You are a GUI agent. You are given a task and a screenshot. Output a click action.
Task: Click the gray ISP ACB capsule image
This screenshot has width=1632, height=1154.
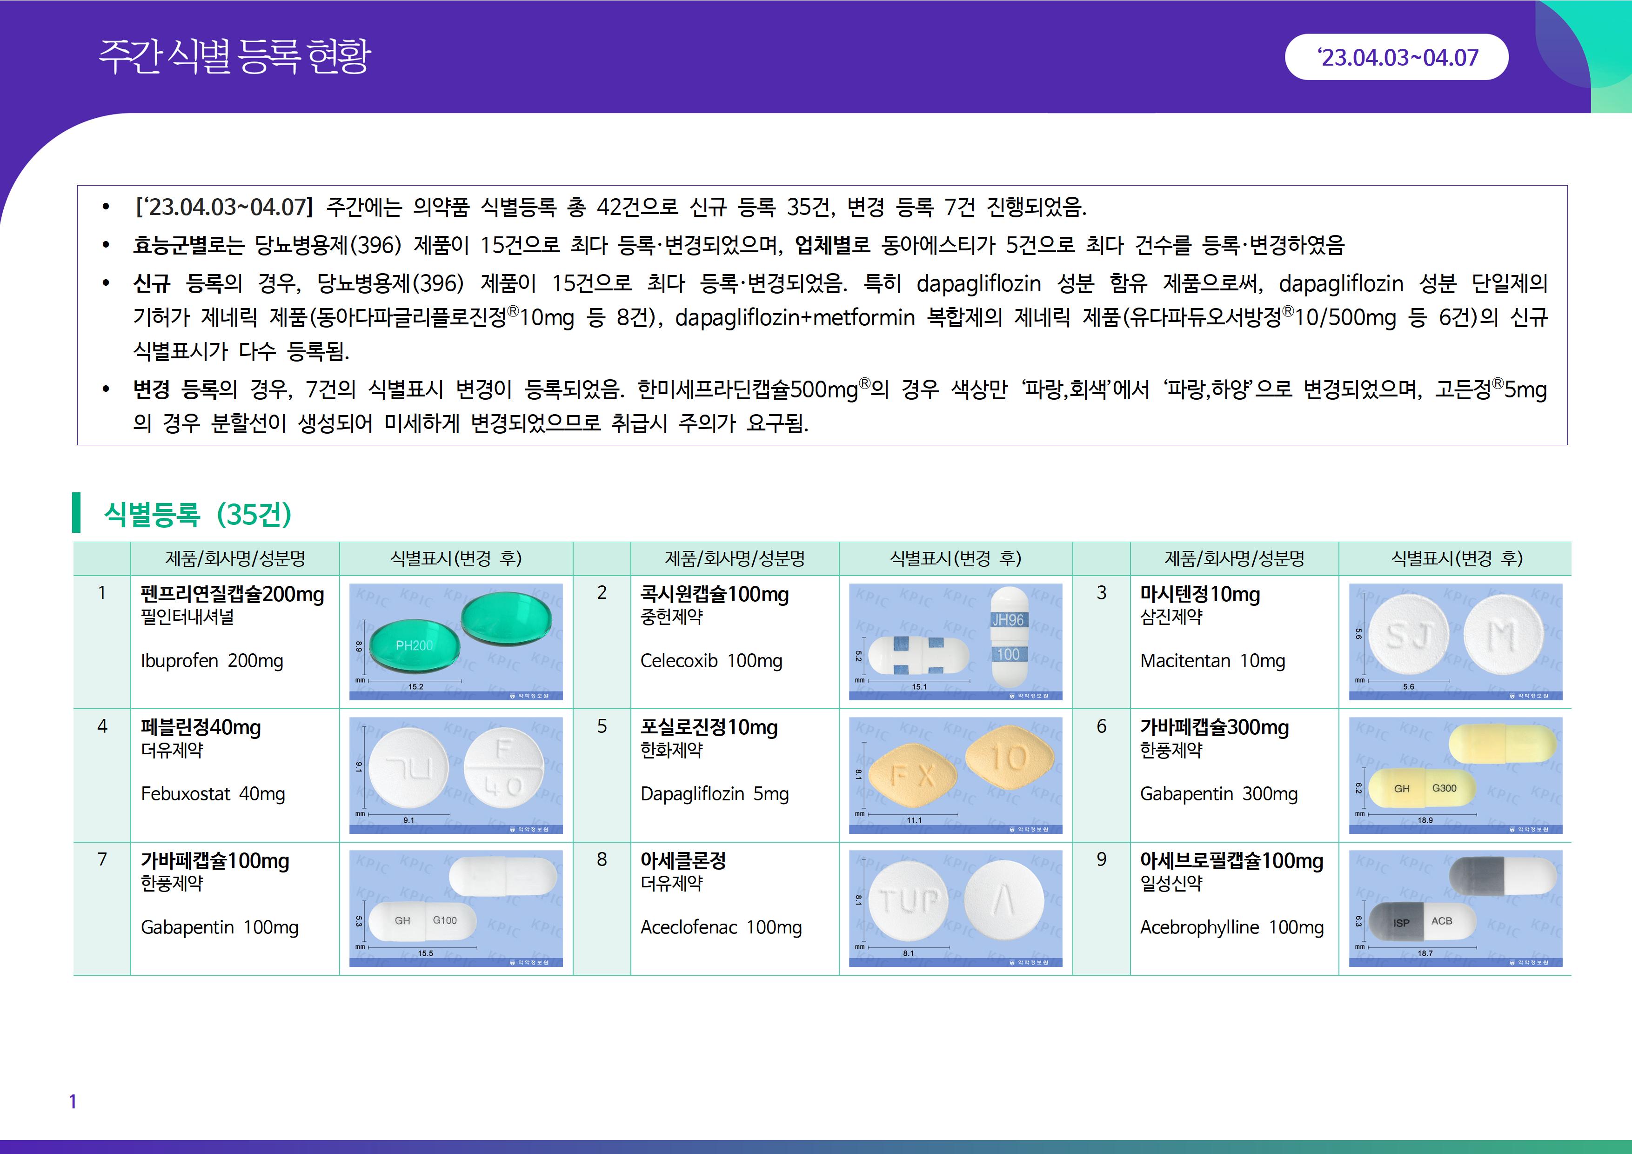(x=1455, y=908)
